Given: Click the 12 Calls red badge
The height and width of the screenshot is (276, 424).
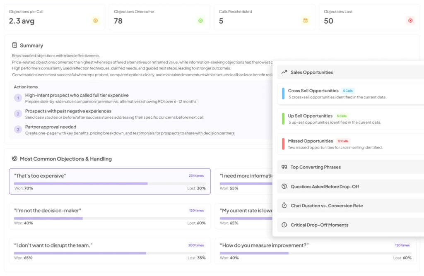Looking at the screenshot, I should pyautogui.click(x=342, y=141).
